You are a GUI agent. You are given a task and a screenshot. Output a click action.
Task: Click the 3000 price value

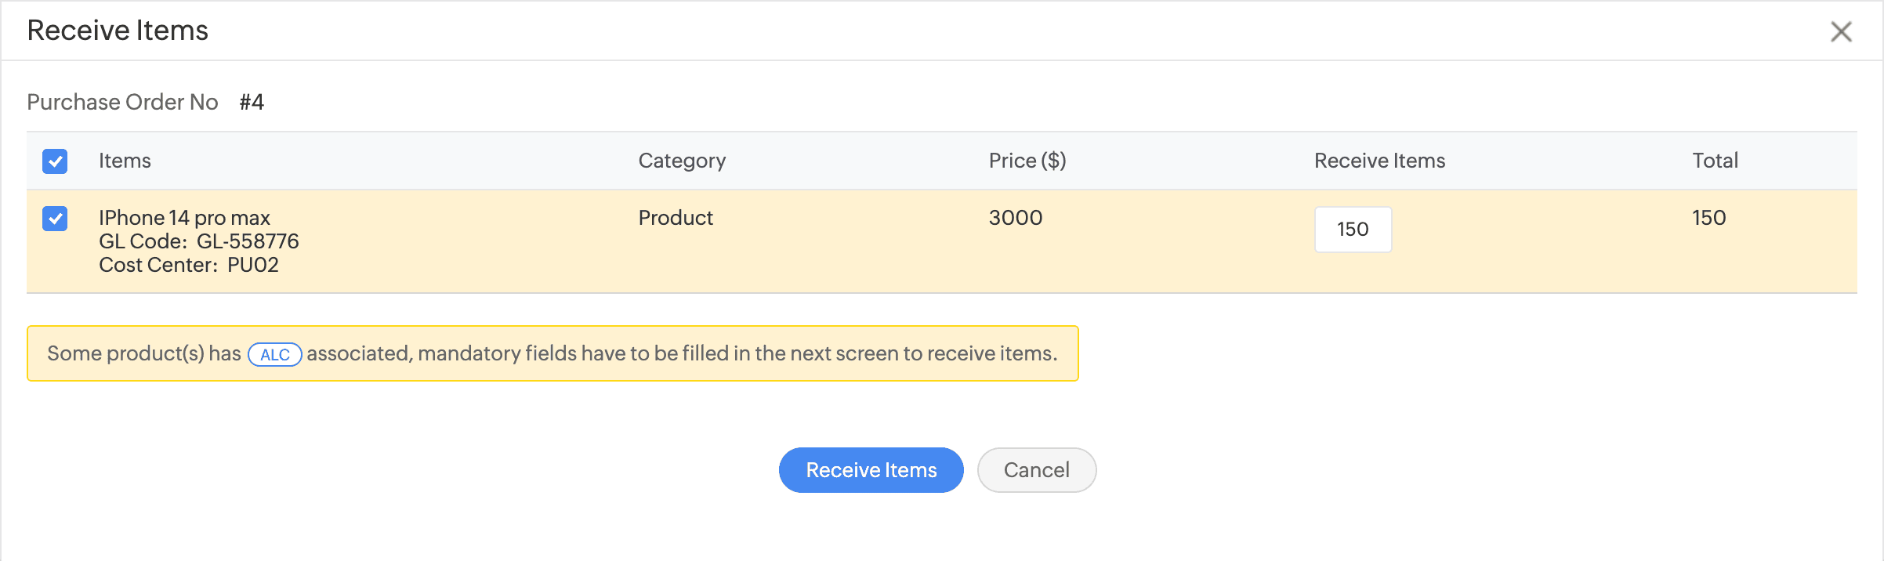1015,218
